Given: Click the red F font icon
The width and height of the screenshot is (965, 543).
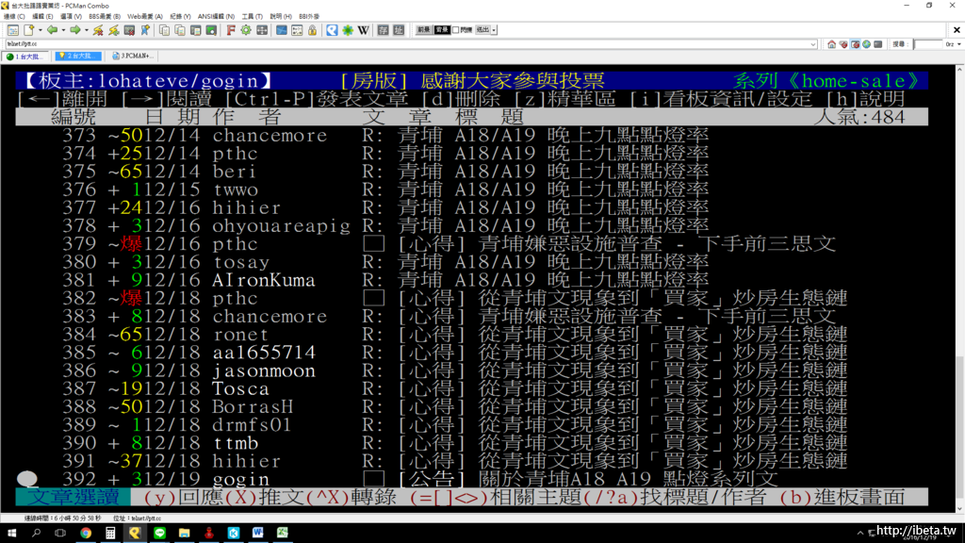Looking at the screenshot, I should point(231,30).
